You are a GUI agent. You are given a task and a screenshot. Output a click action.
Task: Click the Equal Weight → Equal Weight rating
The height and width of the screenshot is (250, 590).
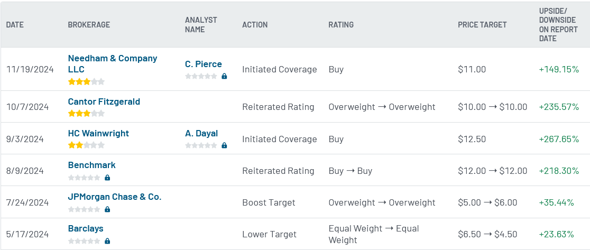tap(374, 234)
